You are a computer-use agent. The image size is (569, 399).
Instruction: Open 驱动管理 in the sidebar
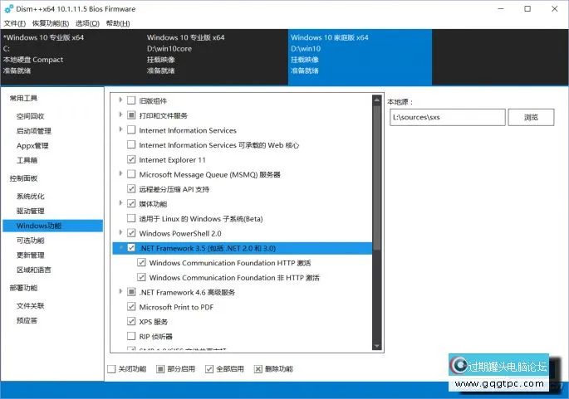[x=31, y=211]
